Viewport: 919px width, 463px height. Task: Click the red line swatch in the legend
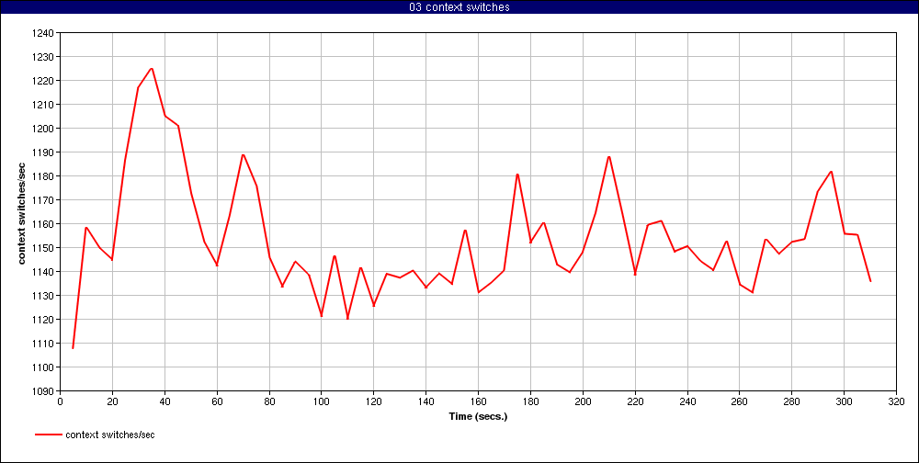click(x=49, y=435)
